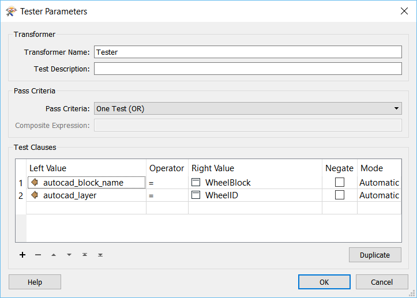Screen dimensions: 417x298
Task: Click the Transformer Name text field
Action: point(247,52)
